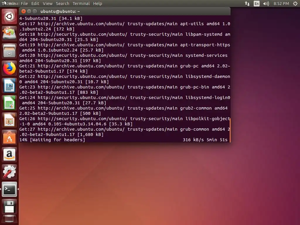Viewport: 300px width, 225px height.
Task: Click the '316 kB/s 5min 51s' speed text
Action: [205, 140]
